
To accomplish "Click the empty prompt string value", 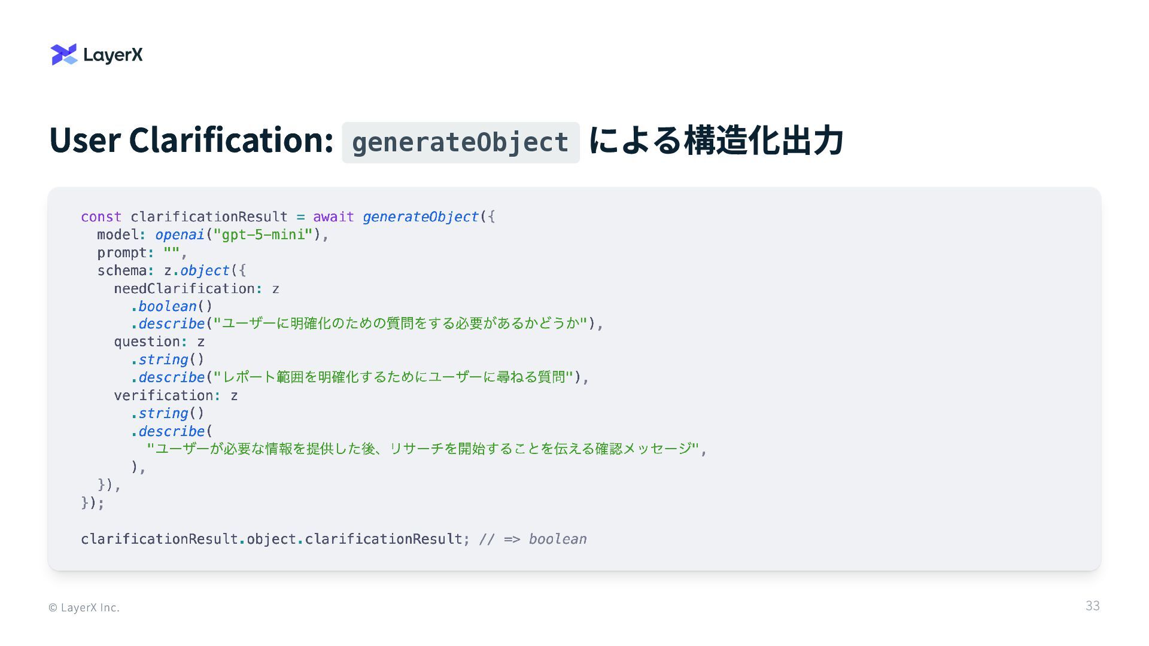I will 171,252.
